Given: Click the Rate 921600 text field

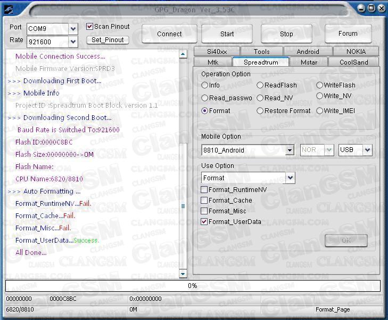Looking at the screenshot, I should click(47, 42).
